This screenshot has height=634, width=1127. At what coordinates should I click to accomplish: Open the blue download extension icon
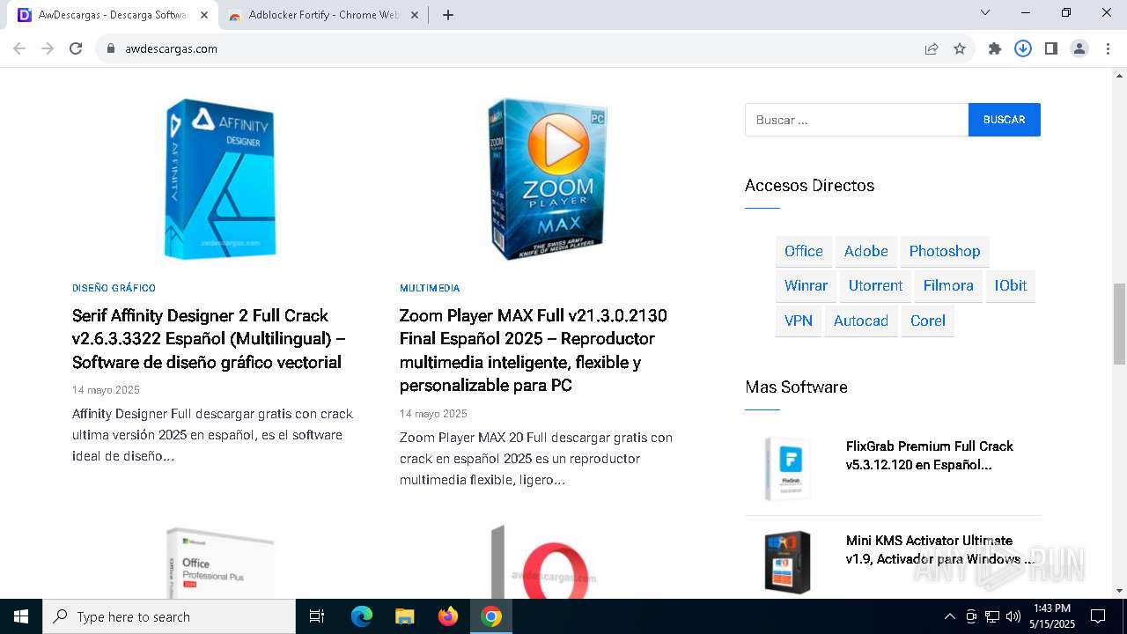tap(1023, 49)
